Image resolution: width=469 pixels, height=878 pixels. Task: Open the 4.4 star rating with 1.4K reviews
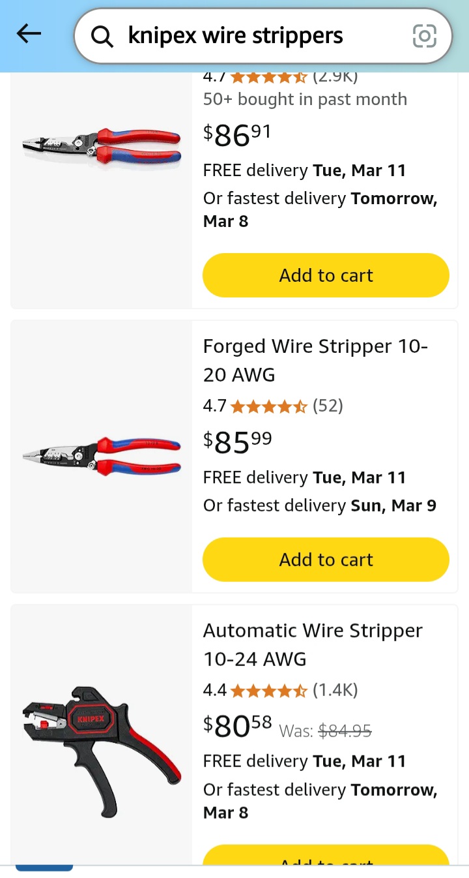pyautogui.click(x=280, y=690)
